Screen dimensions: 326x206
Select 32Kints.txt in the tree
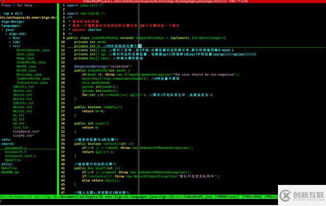coord(23,103)
